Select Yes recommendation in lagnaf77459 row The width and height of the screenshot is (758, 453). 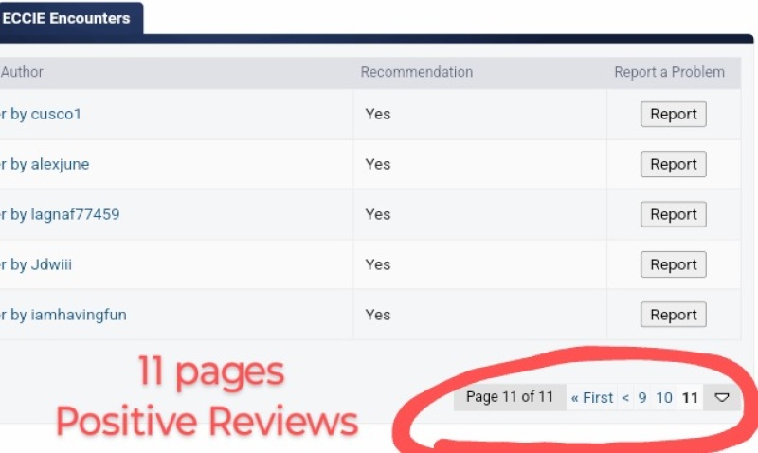pos(377,214)
